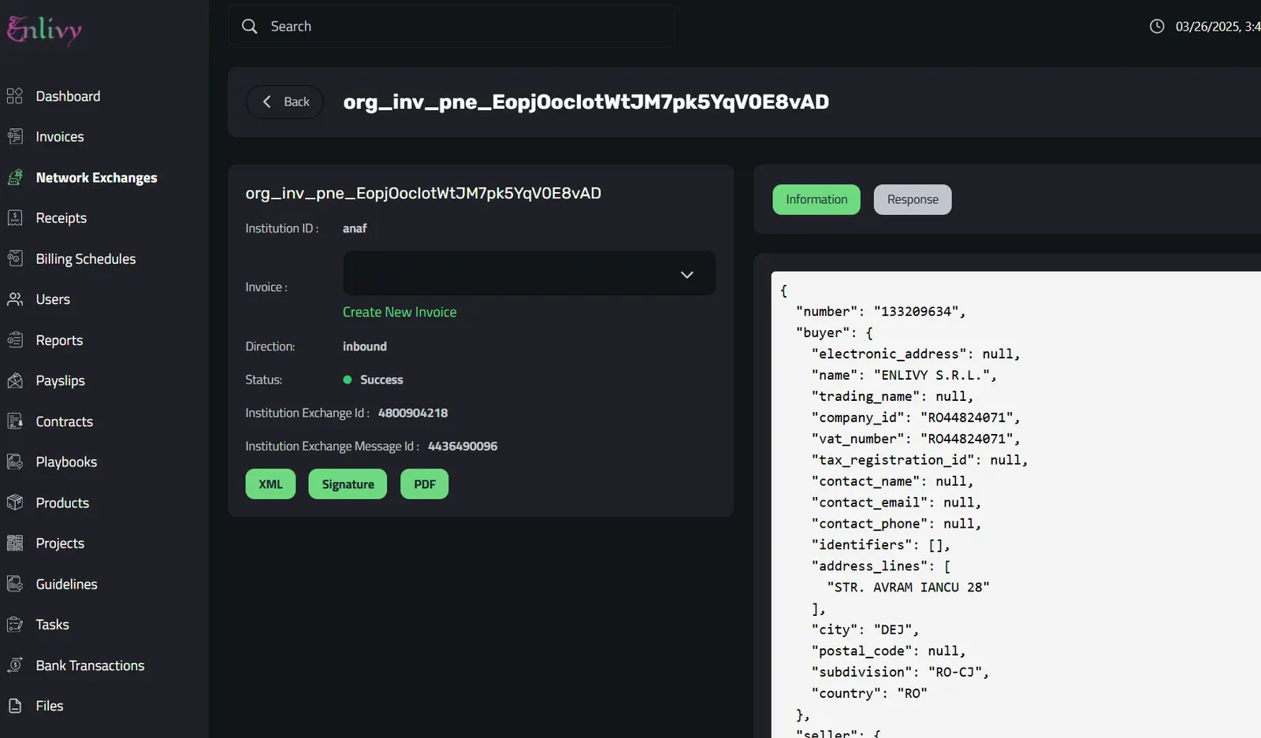Focus the Search input field
Image resolution: width=1261 pixels, height=738 pixels.
point(452,26)
